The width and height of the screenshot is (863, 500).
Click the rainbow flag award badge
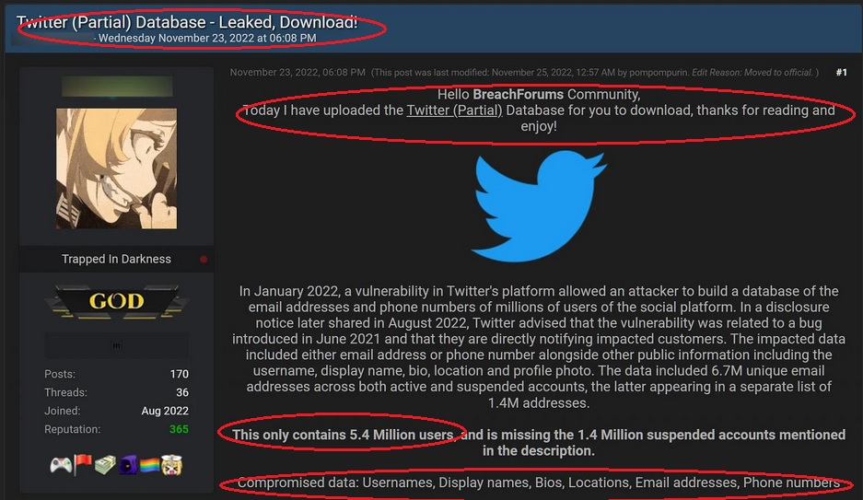149,465
